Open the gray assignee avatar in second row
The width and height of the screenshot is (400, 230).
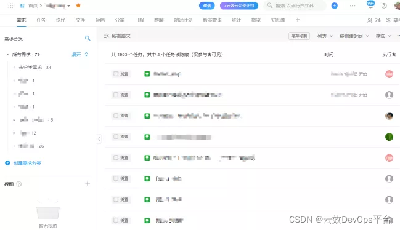pyautogui.click(x=389, y=95)
